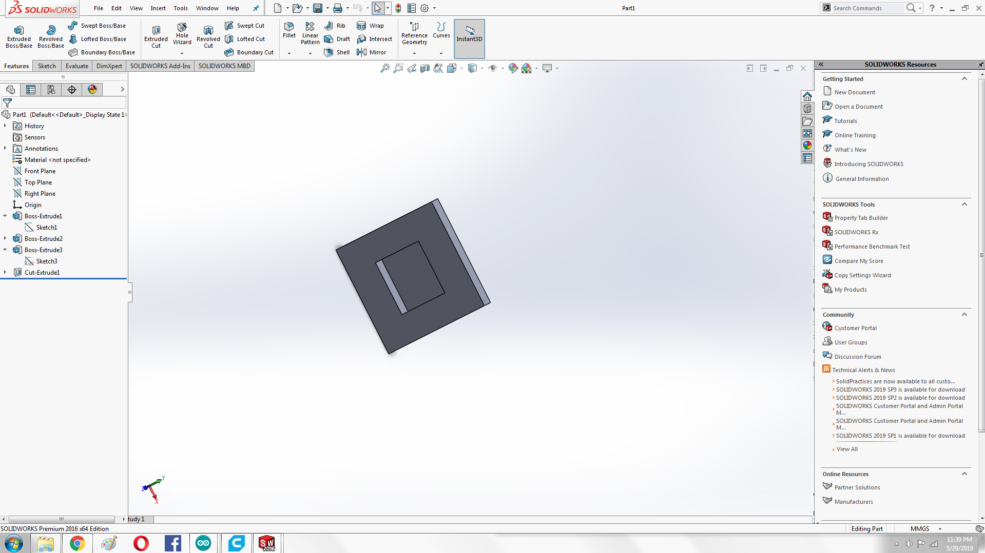Collapse the SOLIDWORKS Tools section
The image size is (985, 553).
(964, 204)
